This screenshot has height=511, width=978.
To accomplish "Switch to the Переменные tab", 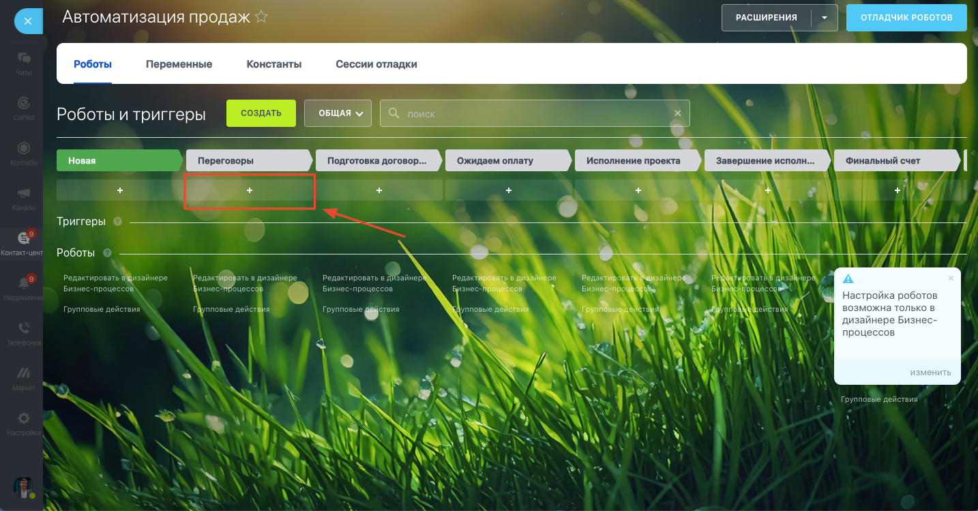I will click(x=179, y=64).
